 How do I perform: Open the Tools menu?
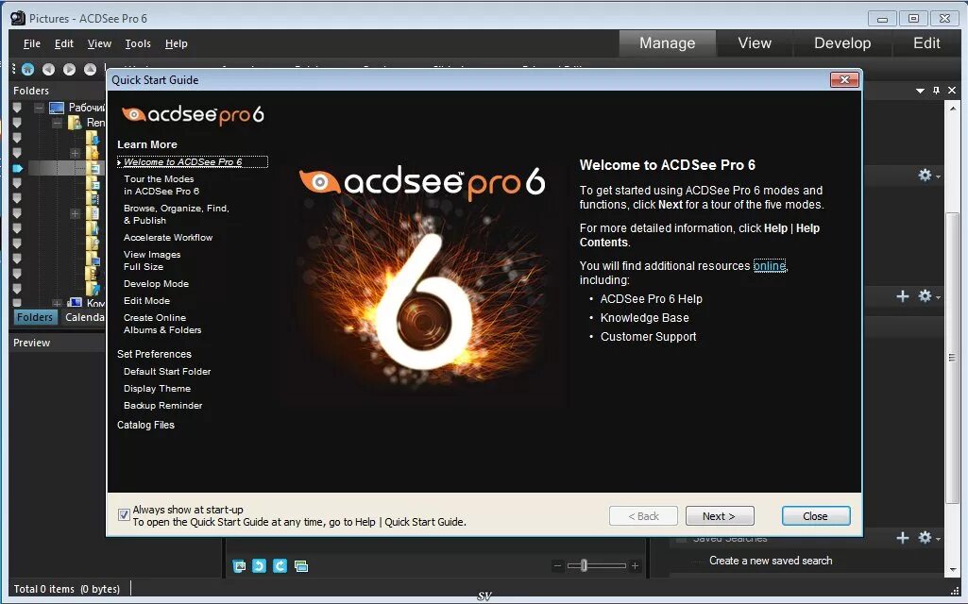tap(138, 43)
